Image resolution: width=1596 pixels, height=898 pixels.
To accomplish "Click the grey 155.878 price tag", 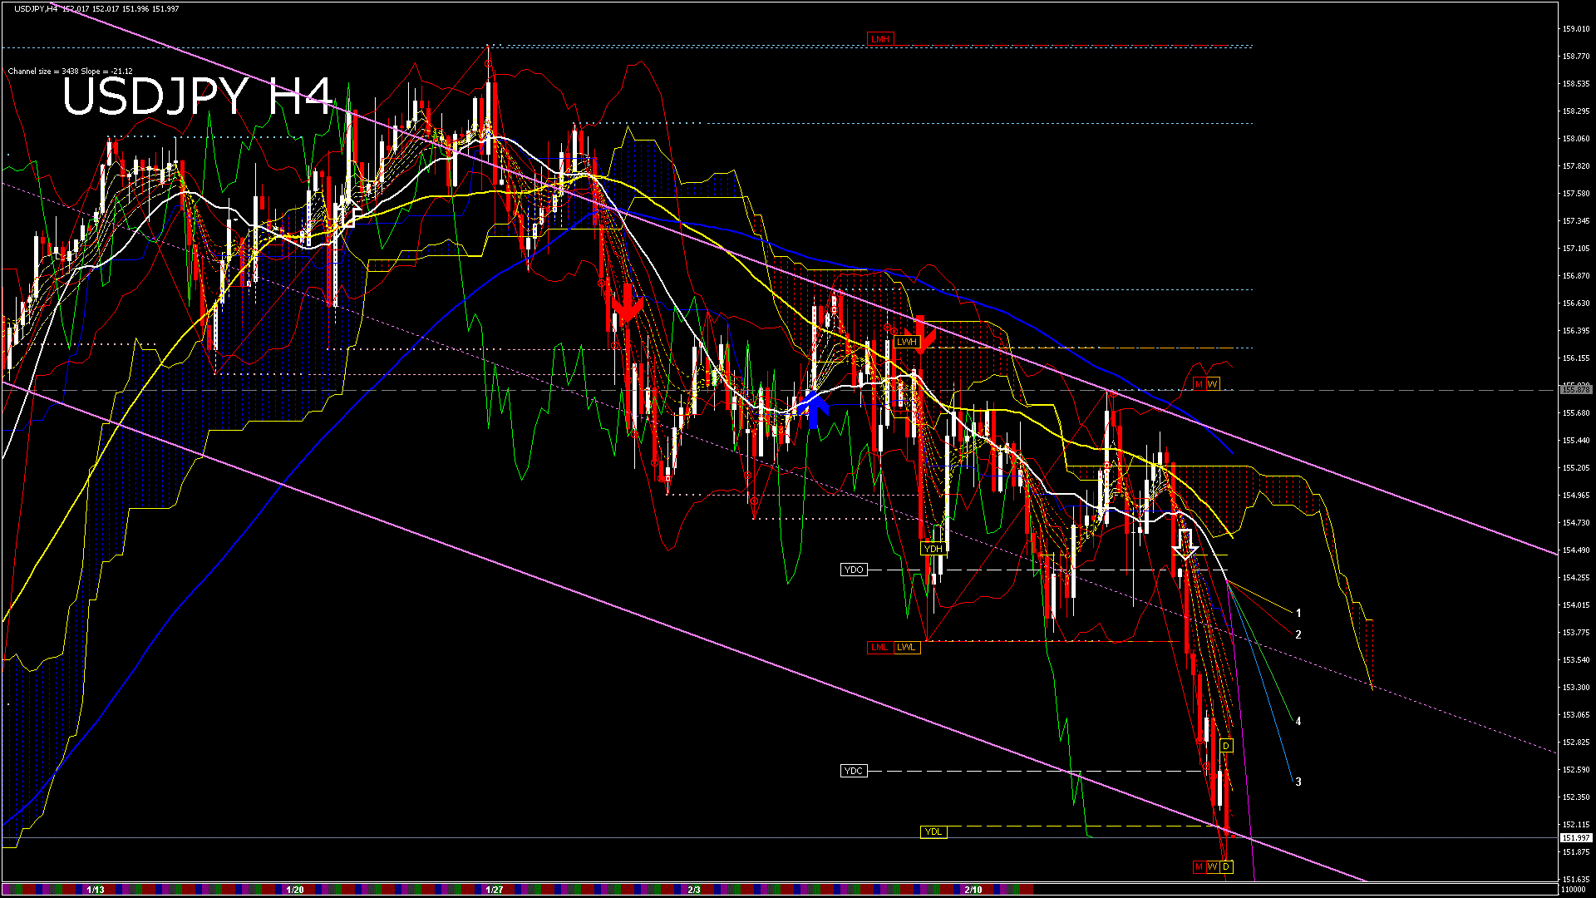I will tap(1576, 389).
